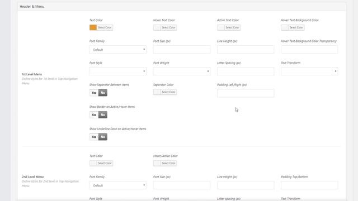
Task: Set Show Underline Dash on Active/Hover to No
Action: (x=103, y=137)
